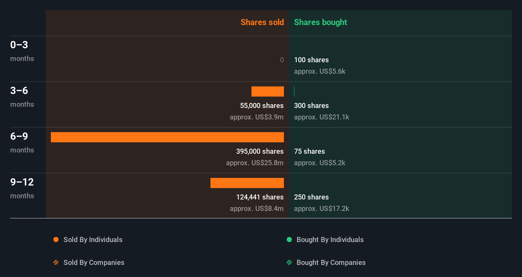Click the approx. US$17.2k bought amount

(x=321, y=208)
